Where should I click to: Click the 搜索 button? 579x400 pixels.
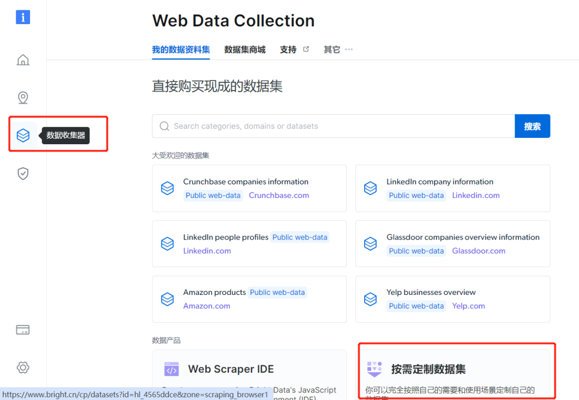point(532,127)
